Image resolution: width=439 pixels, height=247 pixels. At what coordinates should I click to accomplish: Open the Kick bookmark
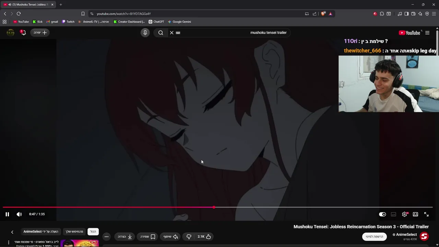pyautogui.click(x=37, y=22)
